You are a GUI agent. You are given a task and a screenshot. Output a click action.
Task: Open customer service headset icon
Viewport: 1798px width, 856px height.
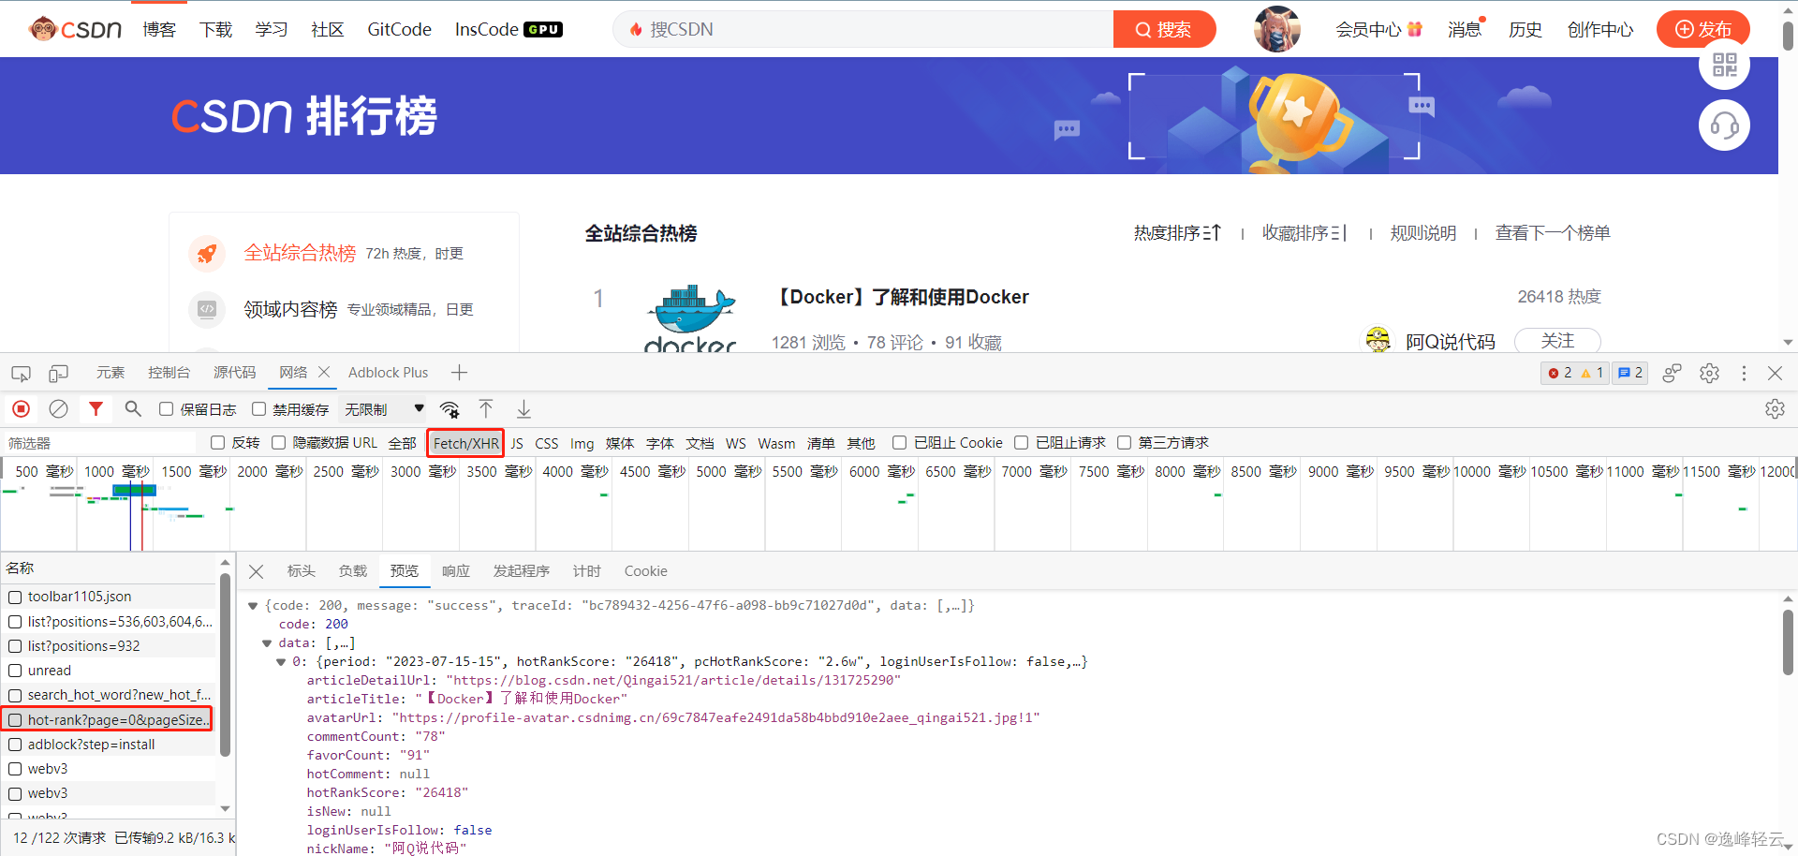pyautogui.click(x=1724, y=125)
